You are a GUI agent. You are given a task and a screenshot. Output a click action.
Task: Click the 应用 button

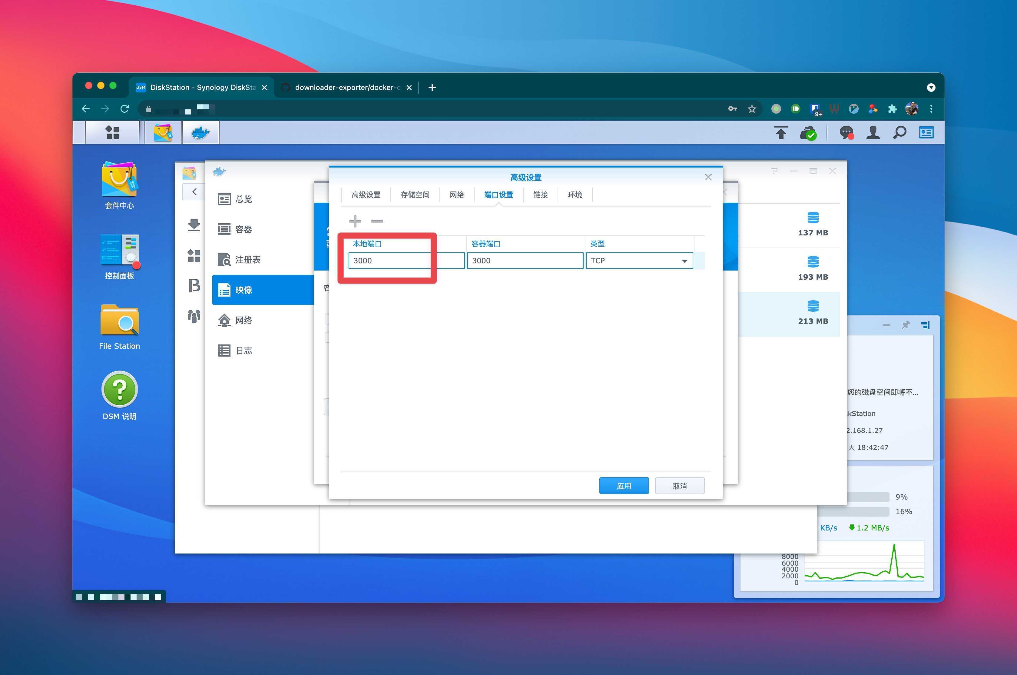[x=624, y=486]
